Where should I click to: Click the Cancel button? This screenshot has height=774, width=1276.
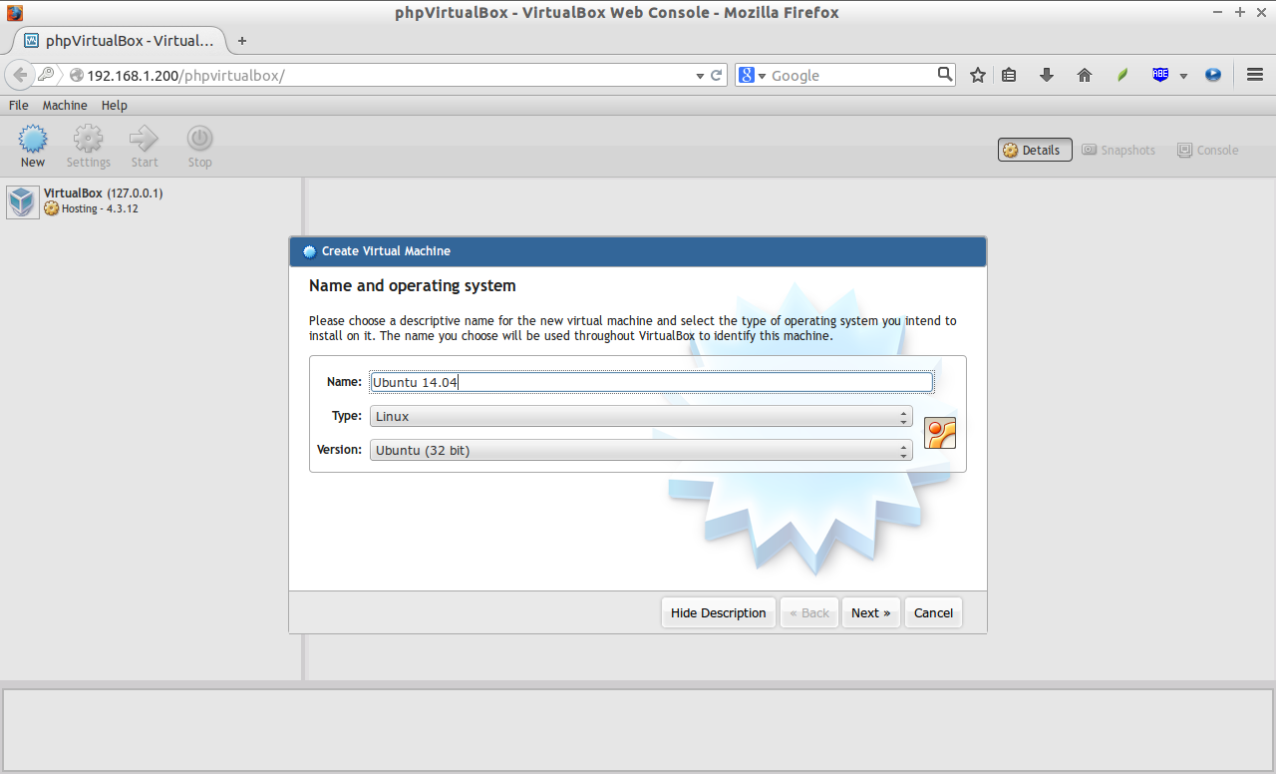tap(933, 613)
